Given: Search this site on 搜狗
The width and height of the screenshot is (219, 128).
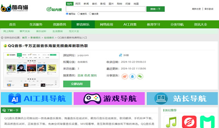Looking at the screenshot, I should click(94, 75).
